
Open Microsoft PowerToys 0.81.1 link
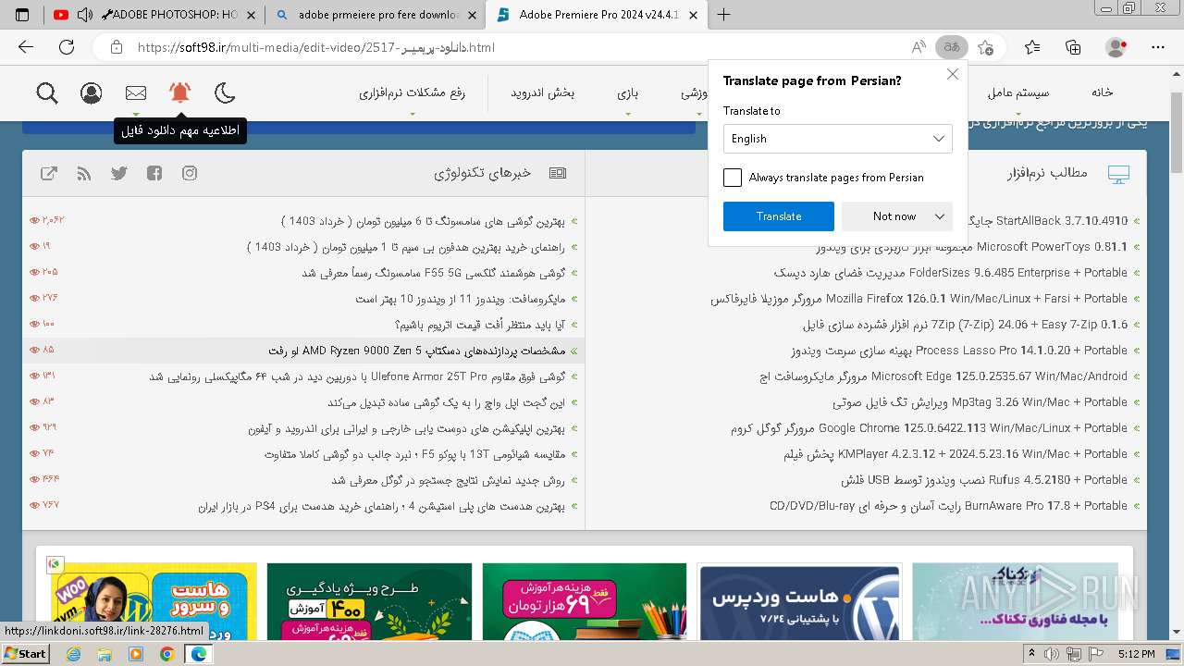point(973,247)
